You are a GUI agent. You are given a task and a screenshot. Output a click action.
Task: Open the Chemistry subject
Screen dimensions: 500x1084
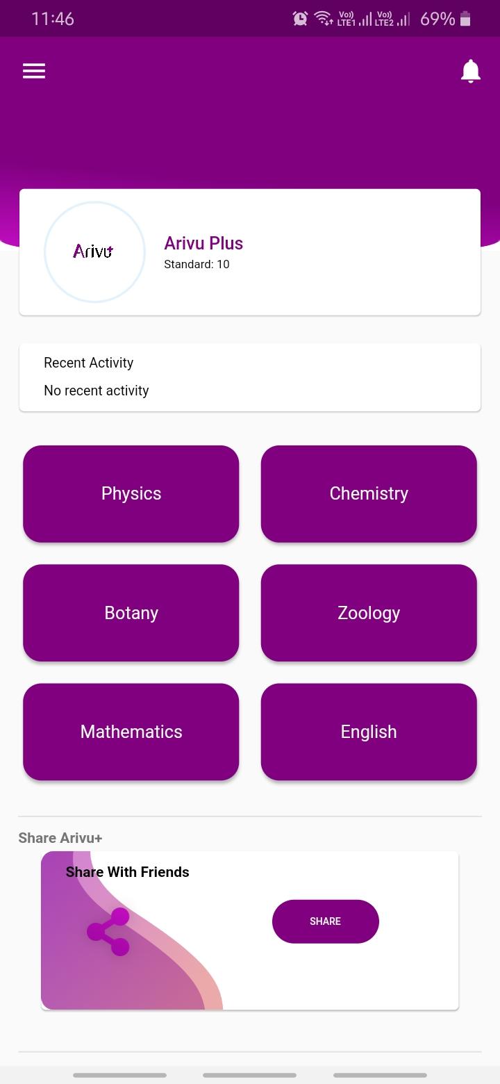tap(369, 493)
